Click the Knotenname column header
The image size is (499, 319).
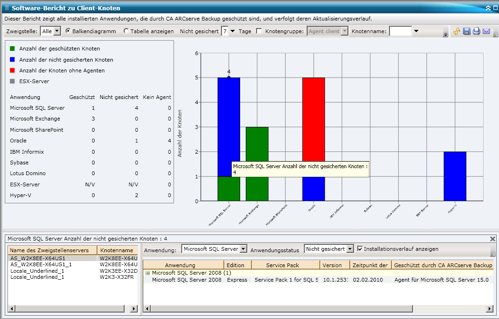click(117, 250)
